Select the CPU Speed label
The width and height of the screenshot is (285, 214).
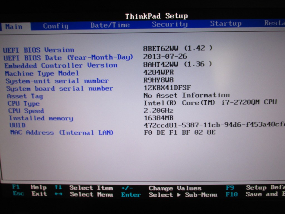pyautogui.click(x=26, y=111)
